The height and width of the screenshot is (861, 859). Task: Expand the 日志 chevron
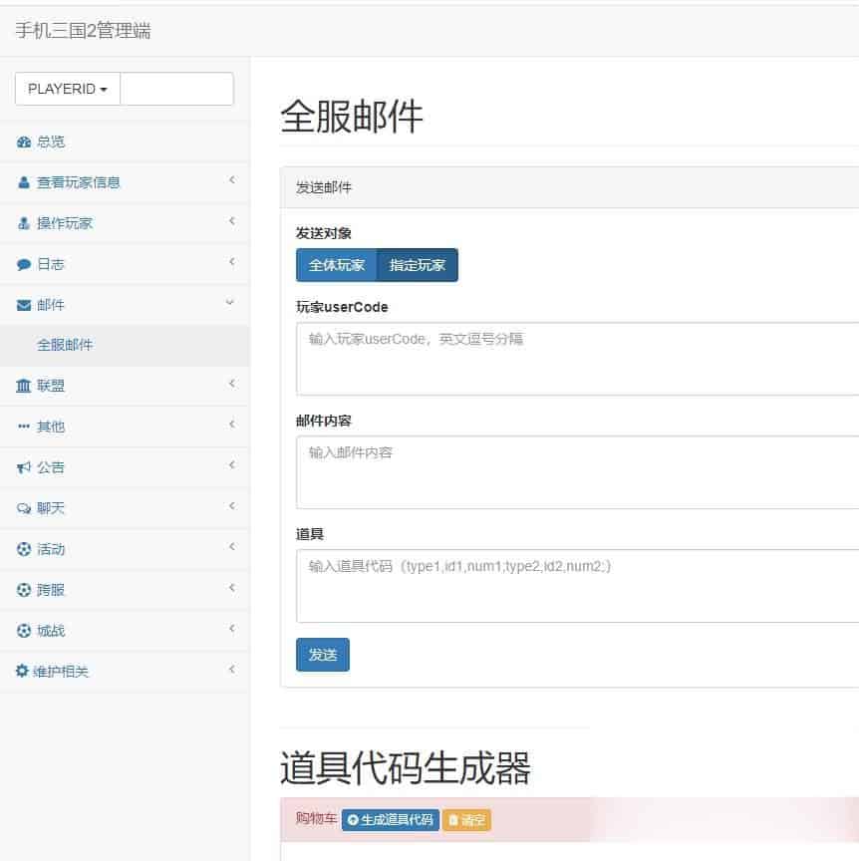[x=232, y=261]
